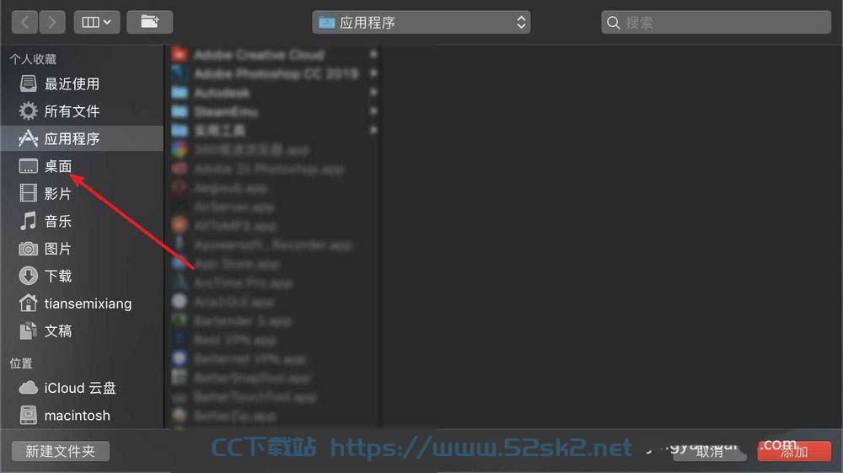Viewport: 843px width, 473px height.
Task: Select 文稿 documents in the sidebar
Action: pyautogui.click(x=82, y=331)
